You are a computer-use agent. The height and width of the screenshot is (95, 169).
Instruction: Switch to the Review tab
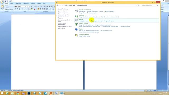click(x=39, y=3)
